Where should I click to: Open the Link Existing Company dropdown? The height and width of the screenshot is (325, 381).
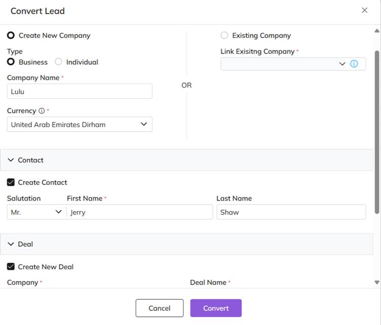(x=284, y=64)
